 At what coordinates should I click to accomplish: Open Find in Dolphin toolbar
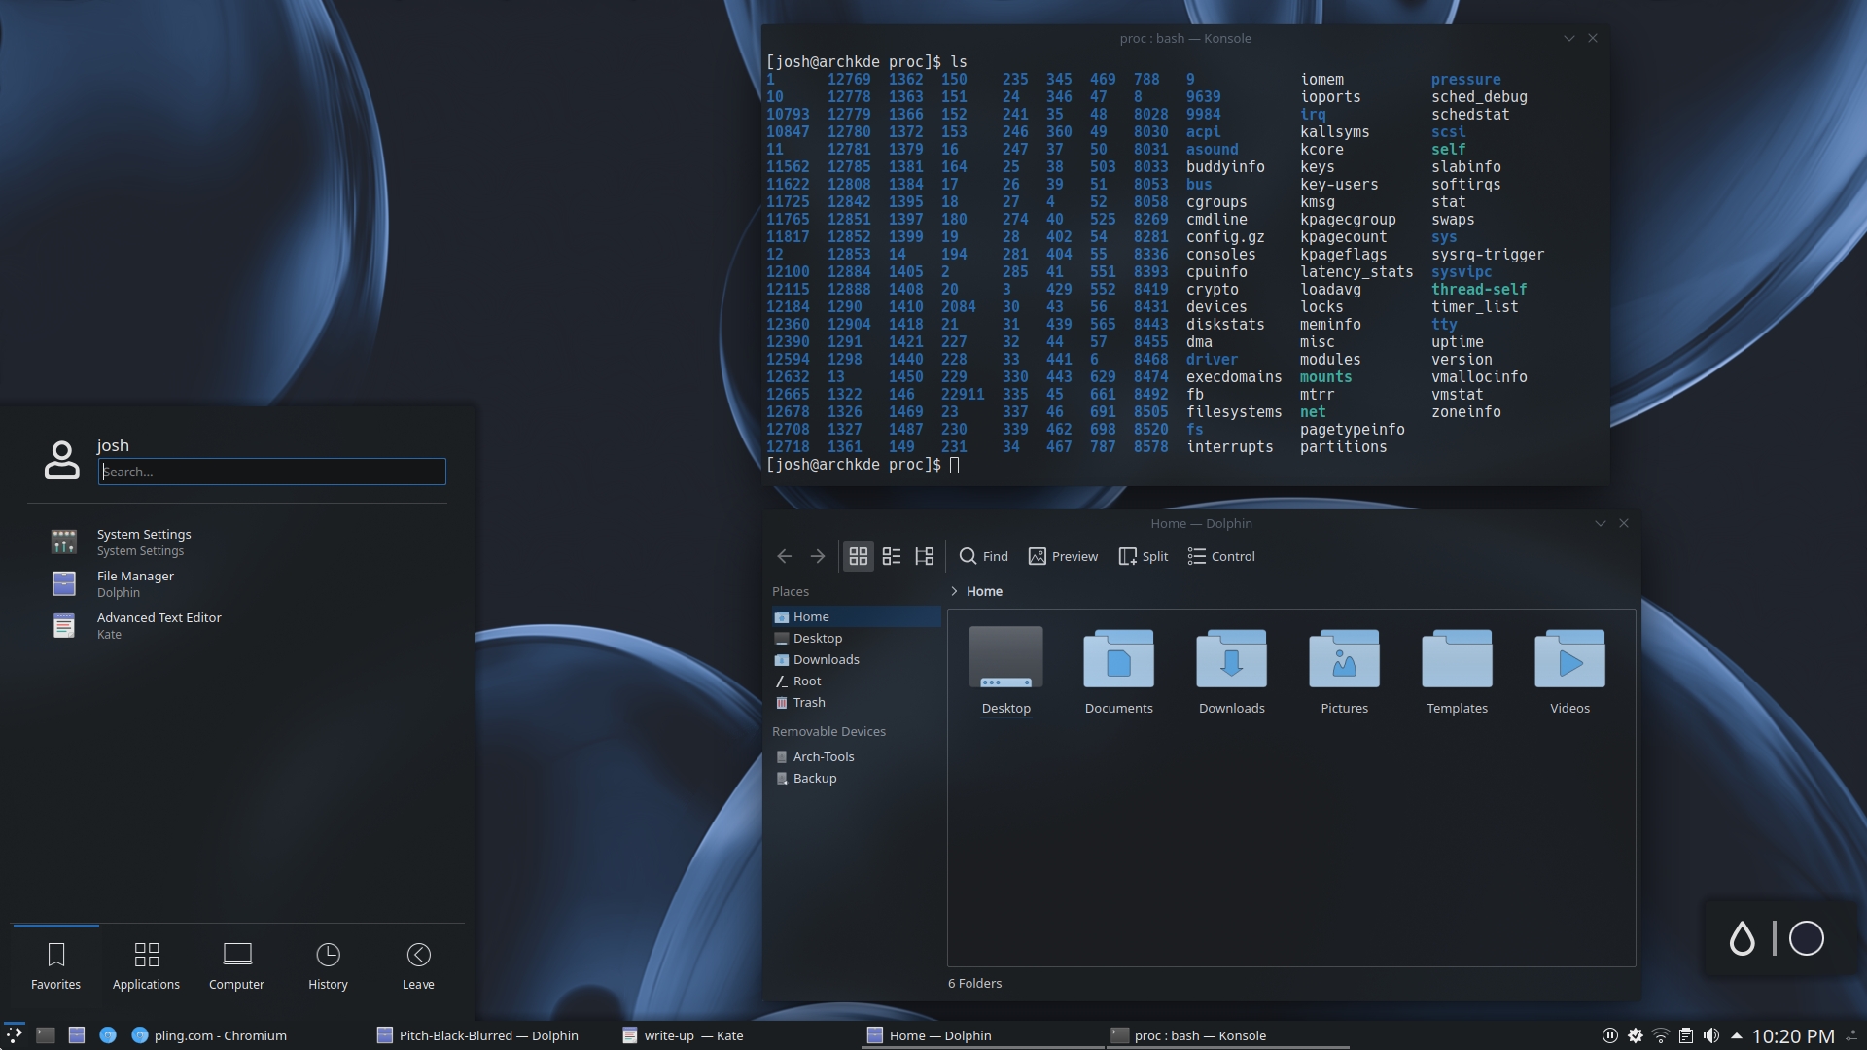click(x=984, y=556)
